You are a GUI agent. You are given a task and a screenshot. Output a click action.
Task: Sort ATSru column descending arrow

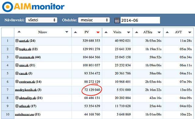(159, 32)
